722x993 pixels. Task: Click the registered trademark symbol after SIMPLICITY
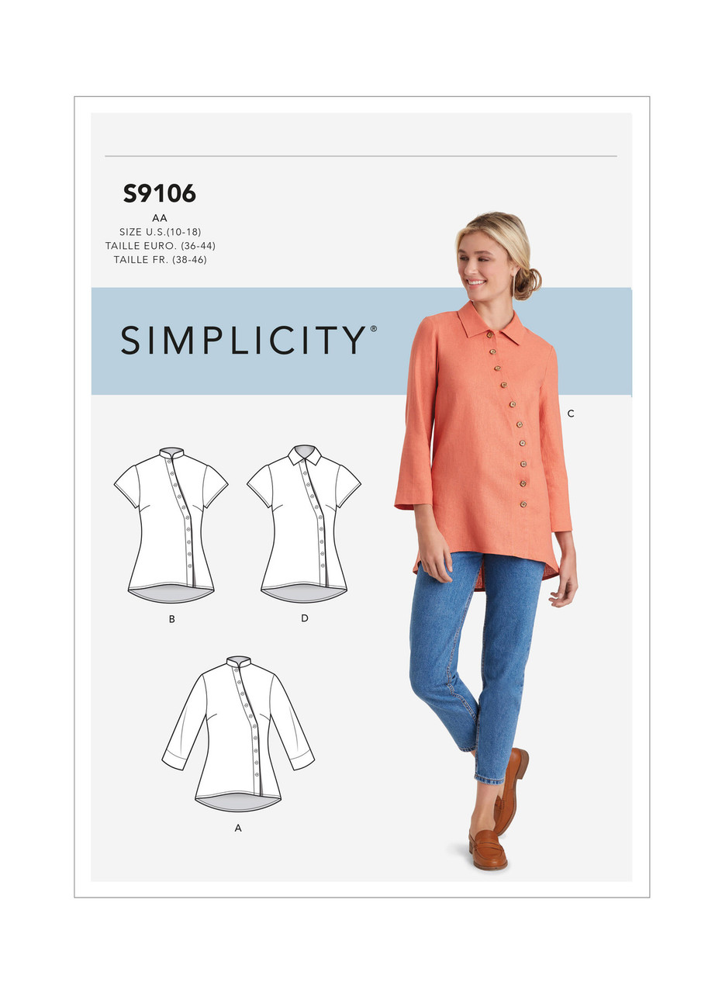coord(373,329)
